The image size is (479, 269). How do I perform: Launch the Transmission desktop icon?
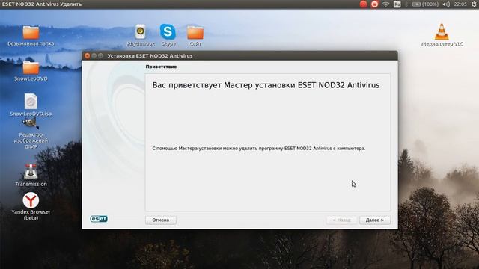[31, 172]
